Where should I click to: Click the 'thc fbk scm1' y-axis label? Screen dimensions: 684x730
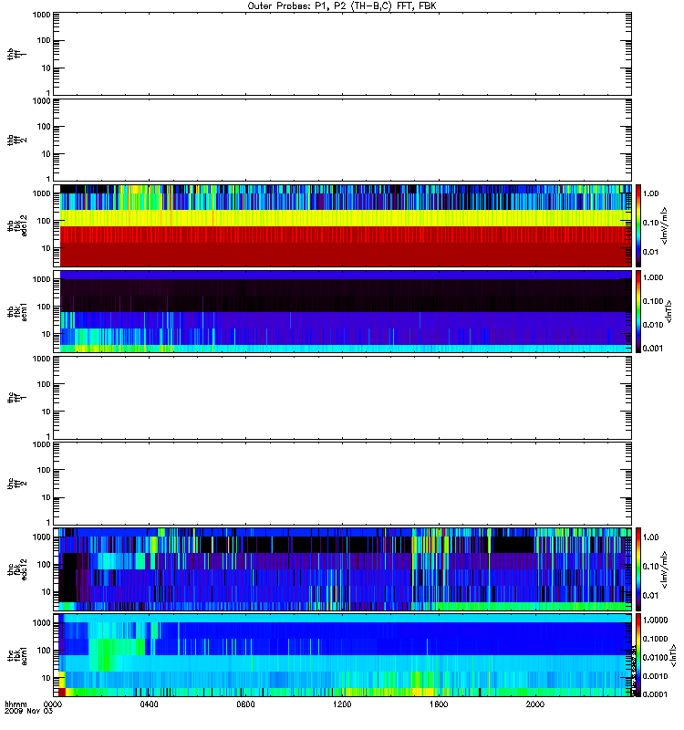16,655
